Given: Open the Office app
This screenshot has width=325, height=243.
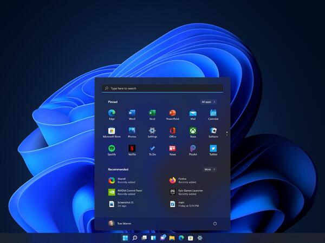Looking at the screenshot, I should coord(173,132).
